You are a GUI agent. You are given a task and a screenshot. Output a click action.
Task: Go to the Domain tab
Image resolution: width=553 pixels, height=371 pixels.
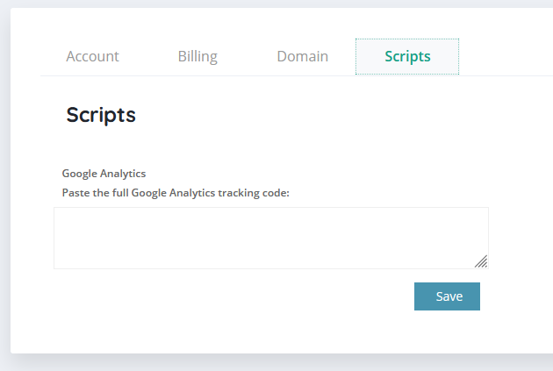302,57
